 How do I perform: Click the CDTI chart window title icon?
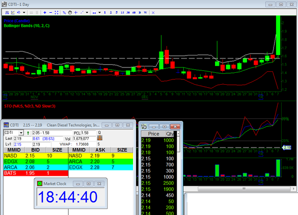4,4
